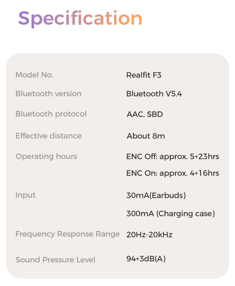Select the ENC Off approx. 5+23hrs text
Viewport: 235px width, 286px height.
173,156
